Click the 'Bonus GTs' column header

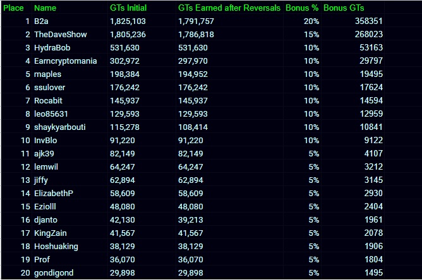[x=344, y=8]
